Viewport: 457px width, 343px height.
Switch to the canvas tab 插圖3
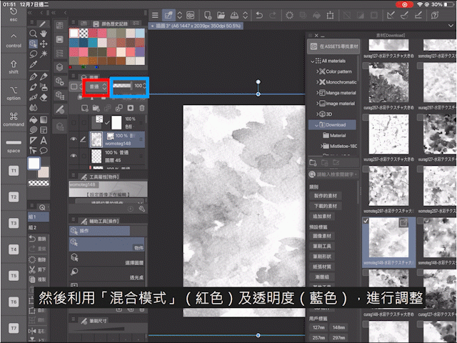pyautogui.click(x=196, y=26)
